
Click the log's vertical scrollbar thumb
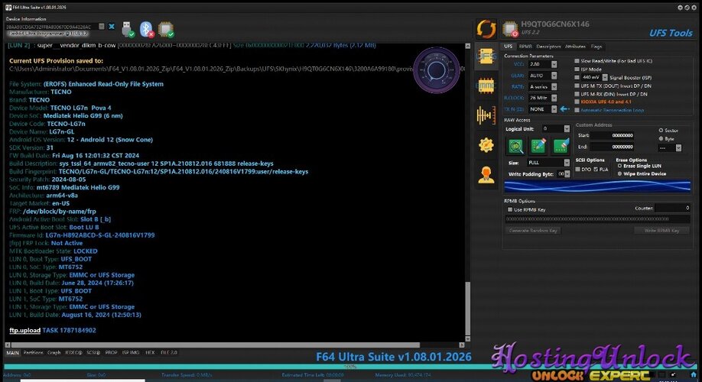pyautogui.click(x=468, y=309)
